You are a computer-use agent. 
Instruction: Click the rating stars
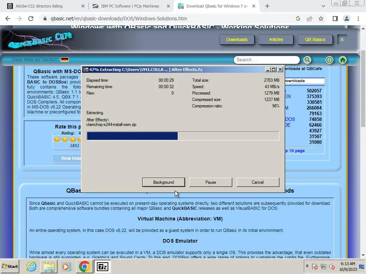(67, 139)
